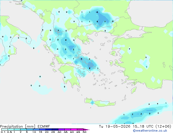Choose the magenta swatch between 40 and 45
This screenshot has height=133, width=173.
[x=74, y=129]
